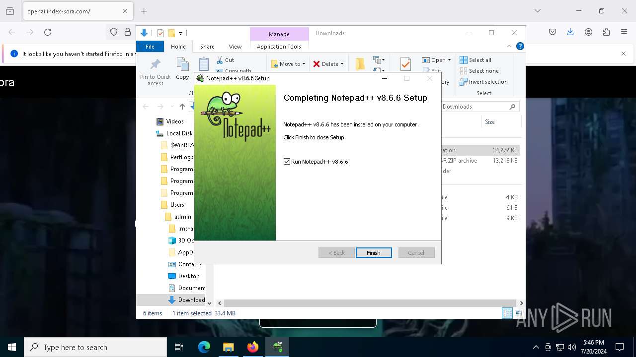Click Quick Access properties icon in title bar
This screenshot has height=357, width=636.
coord(160,33)
